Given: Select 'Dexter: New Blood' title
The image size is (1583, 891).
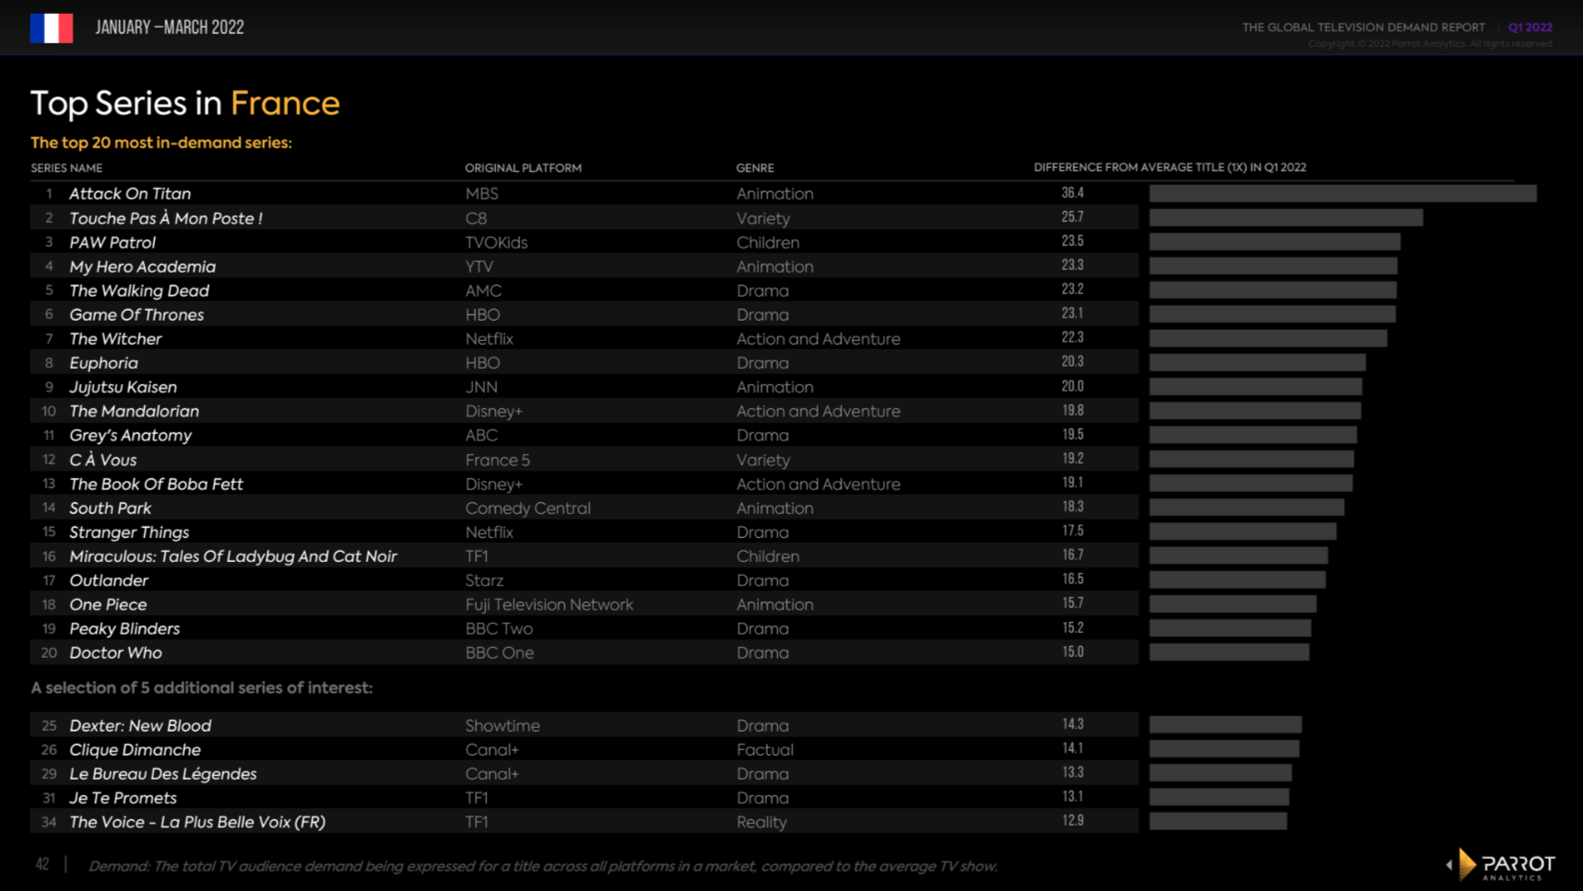Looking at the screenshot, I should tap(140, 725).
